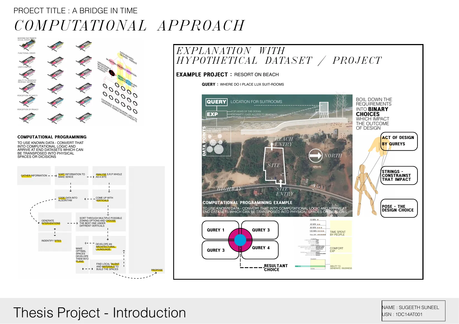Click the ABILITY TO GENERATE / BUSINESS chart label

click(341, 267)
